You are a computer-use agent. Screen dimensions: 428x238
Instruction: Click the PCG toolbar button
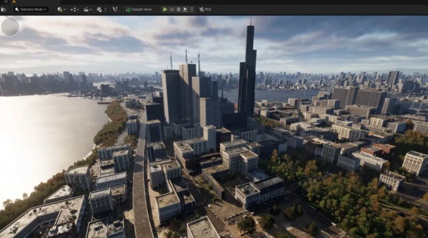pyautogui.click(x=205, y=10)
